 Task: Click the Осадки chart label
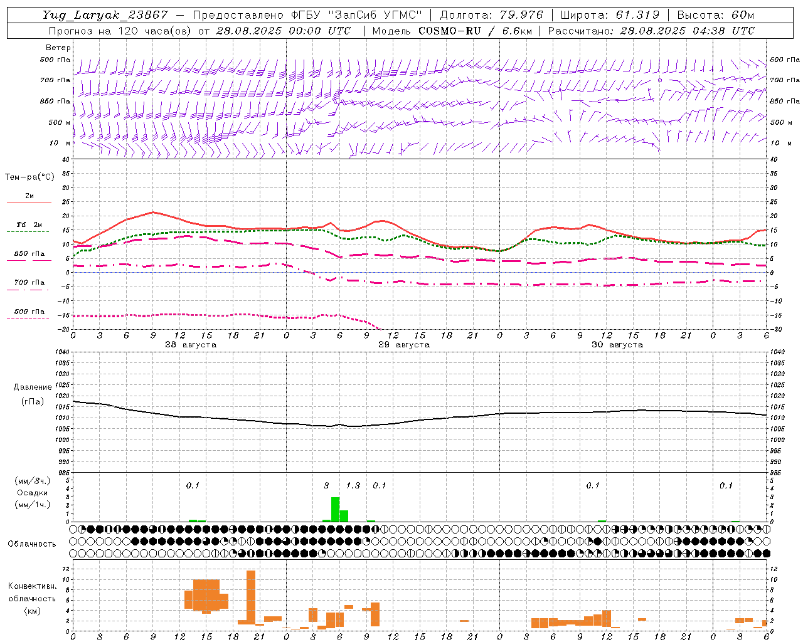(32, 493)
